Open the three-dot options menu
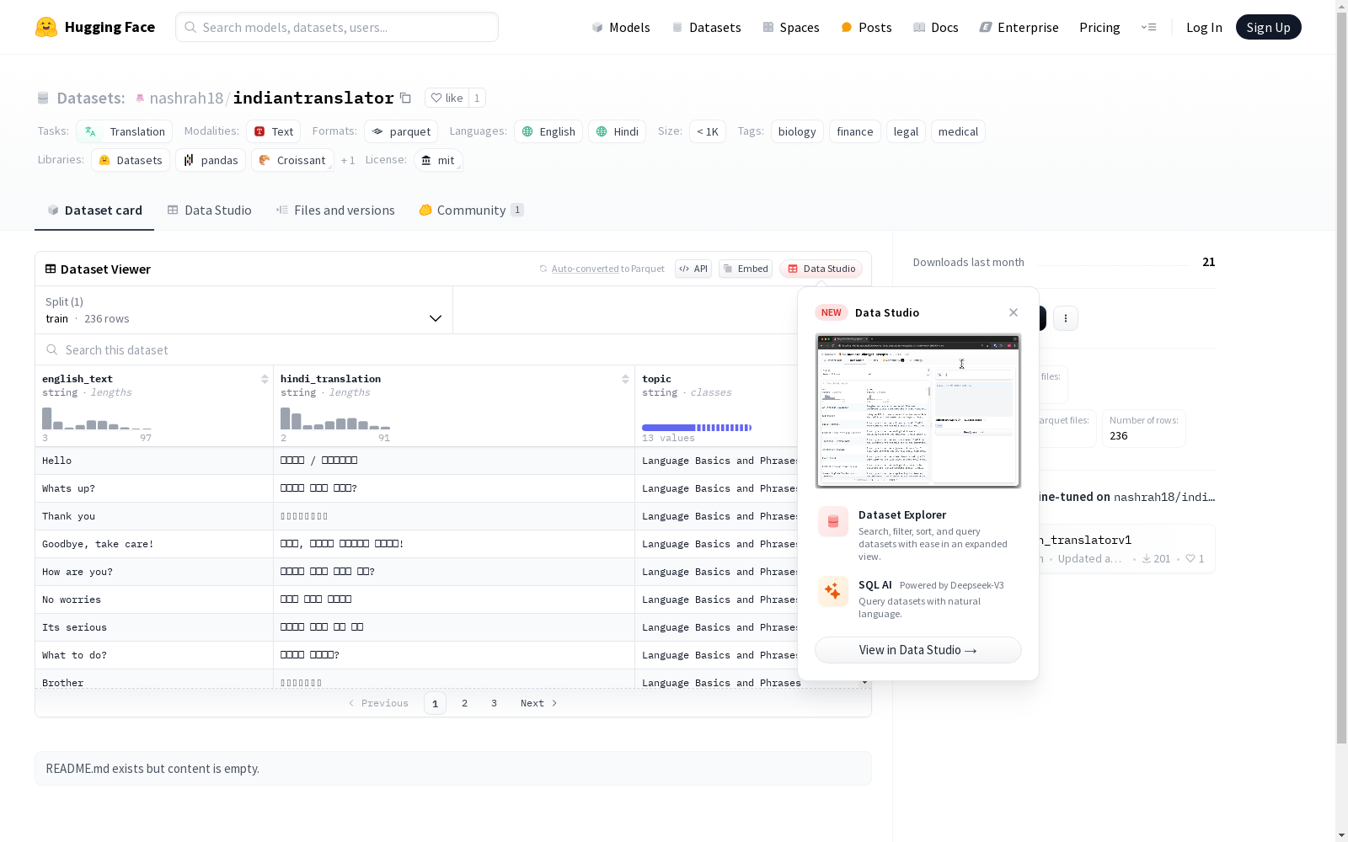 click(1066, 317)
